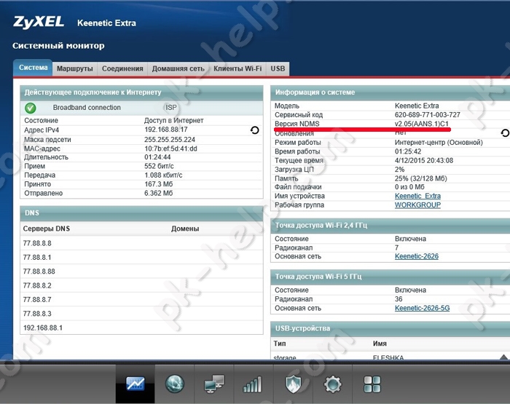Viewport: 510px width, 404px height.
Task: Click the service code 620-689-771-003-727
Action: coord(428,115)
